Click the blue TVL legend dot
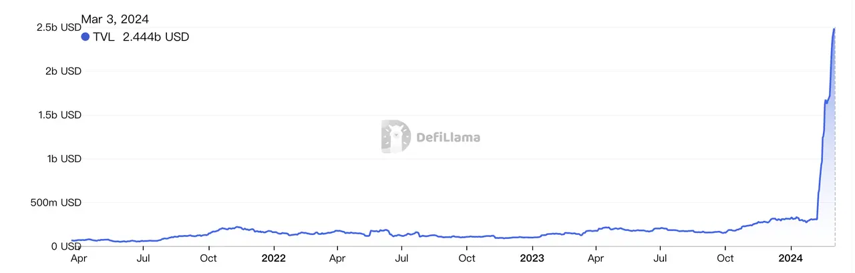 [x=85, y=37]
